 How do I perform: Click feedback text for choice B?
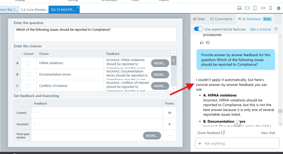(127, 75)
